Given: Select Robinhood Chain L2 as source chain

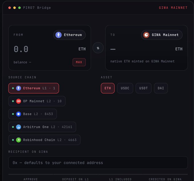Looking at the screenshot, I should coord(44,140).
